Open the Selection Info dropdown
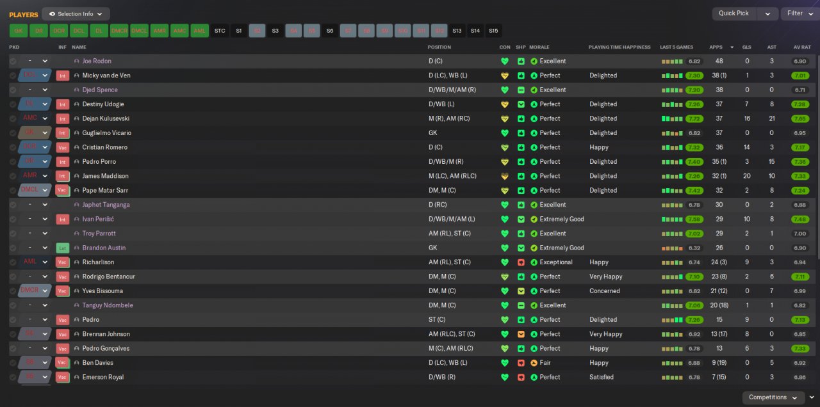 click(76, 13)
